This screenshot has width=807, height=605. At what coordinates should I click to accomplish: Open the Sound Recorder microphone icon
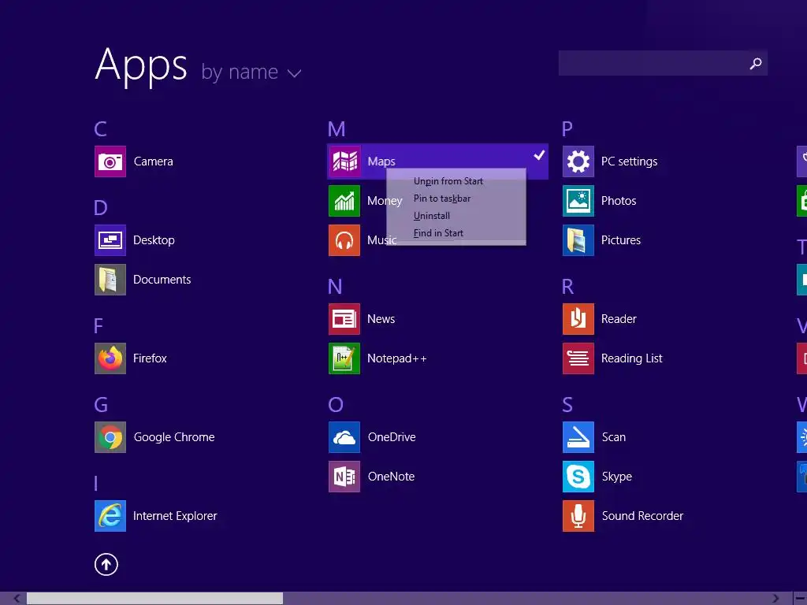[578, 516]
